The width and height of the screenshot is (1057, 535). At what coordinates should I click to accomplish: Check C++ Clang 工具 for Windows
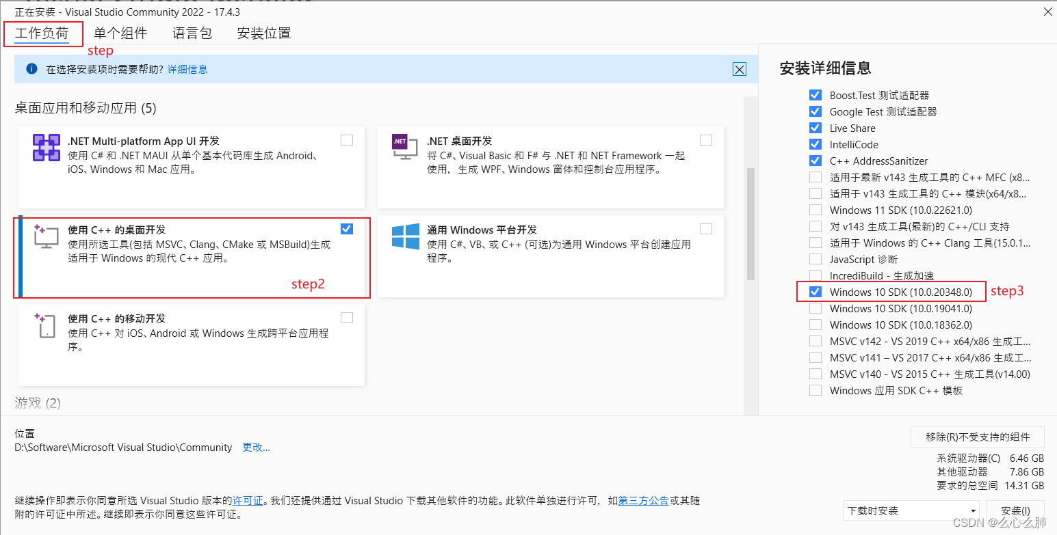point(815,243)
